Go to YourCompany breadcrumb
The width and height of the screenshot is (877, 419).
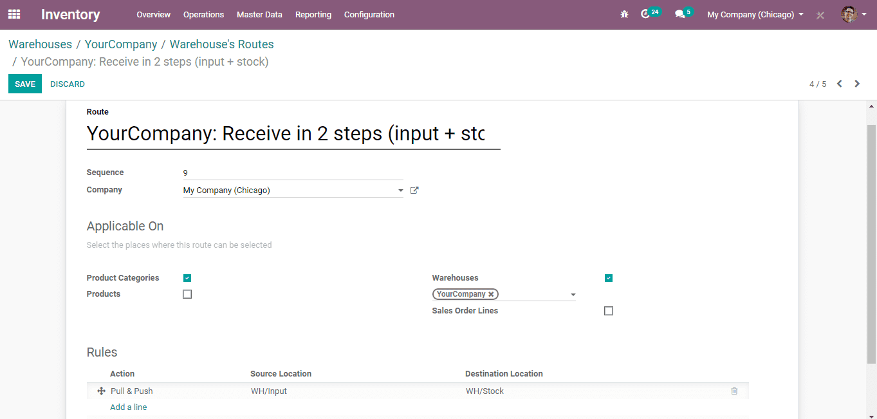pyautogui.click(x=121, y=44)
